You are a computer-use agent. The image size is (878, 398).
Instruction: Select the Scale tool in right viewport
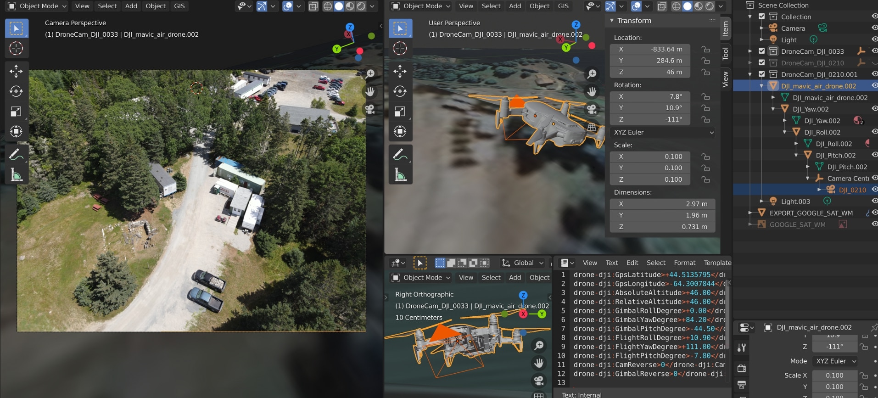coord(400,112)
